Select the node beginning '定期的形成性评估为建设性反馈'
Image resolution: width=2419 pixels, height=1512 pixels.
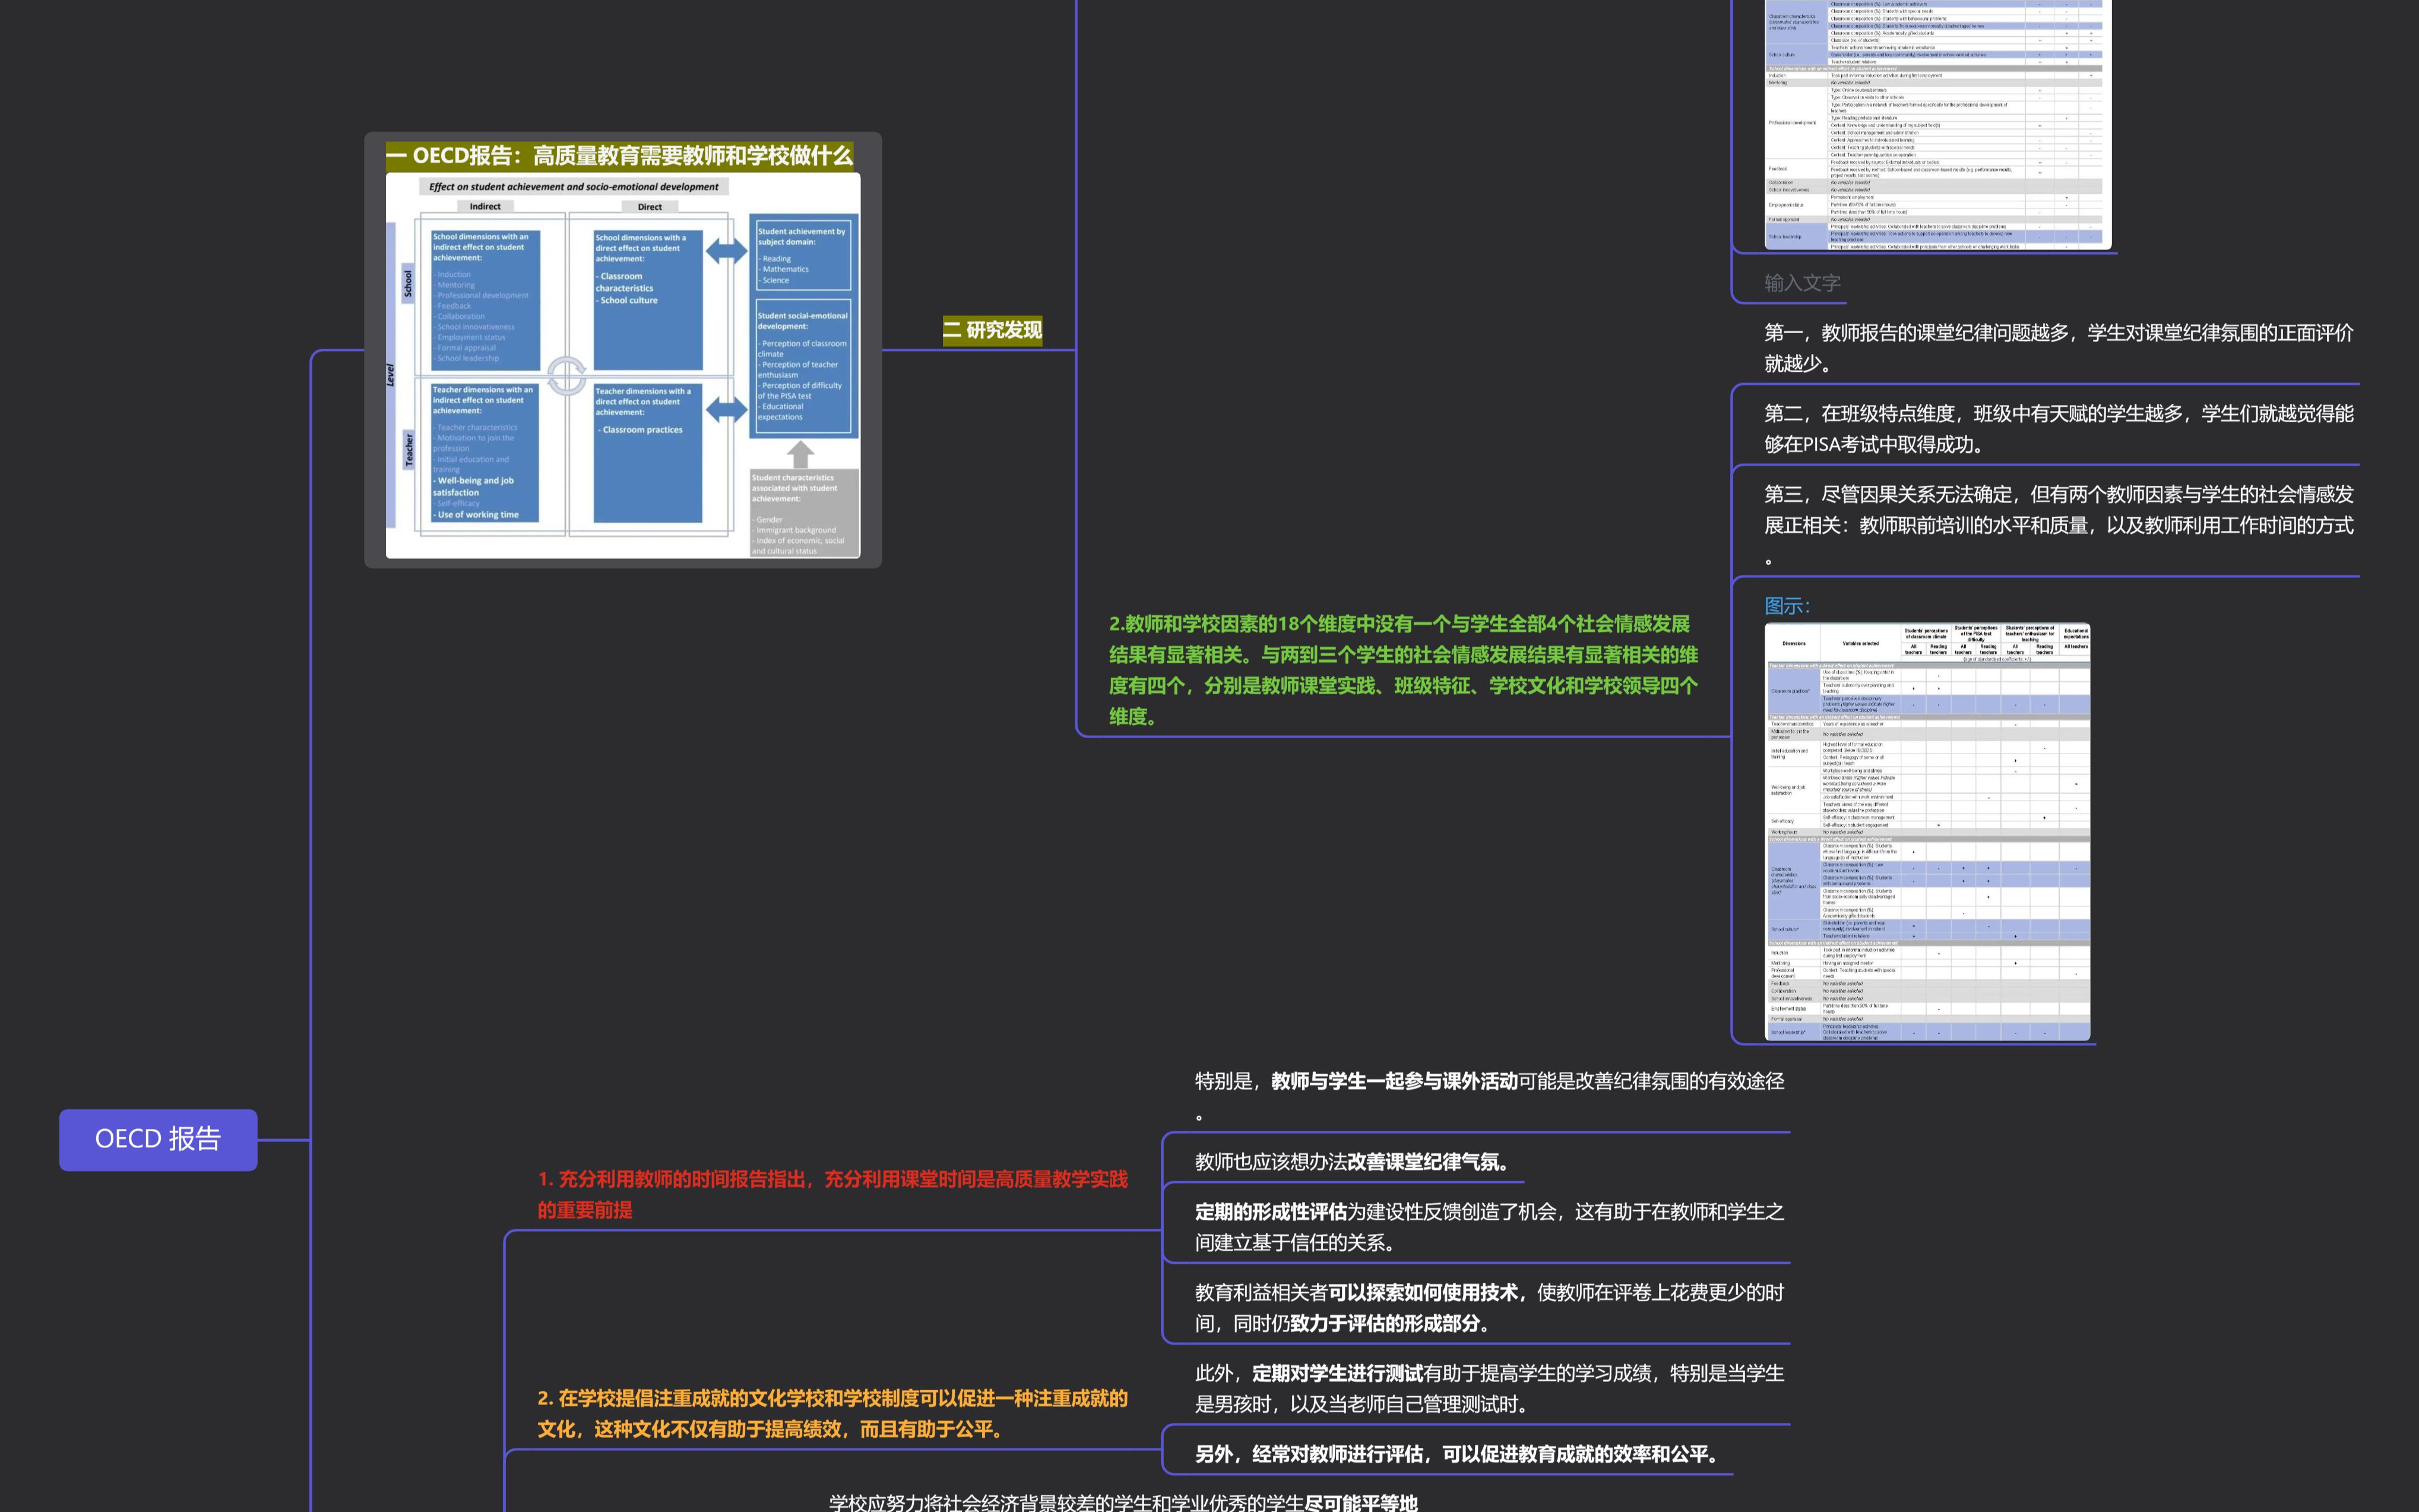[x=1489, y=1227]
